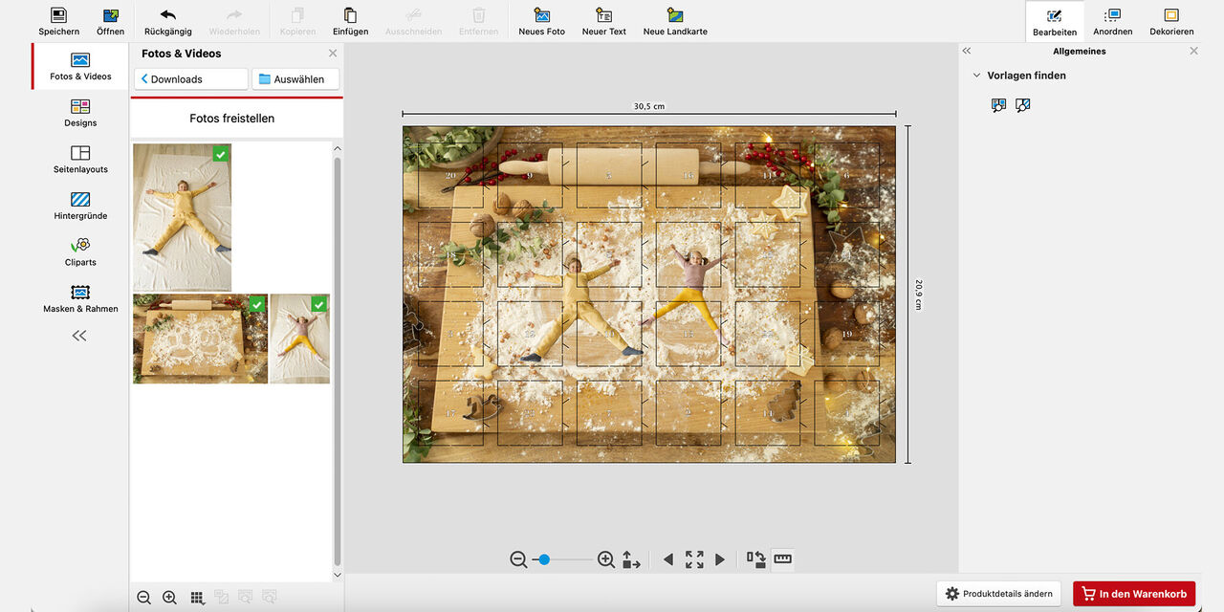Screen dimensions: 1224x612
Task: Zoom in thumbnails in photo panel
Action: (169, 598)
